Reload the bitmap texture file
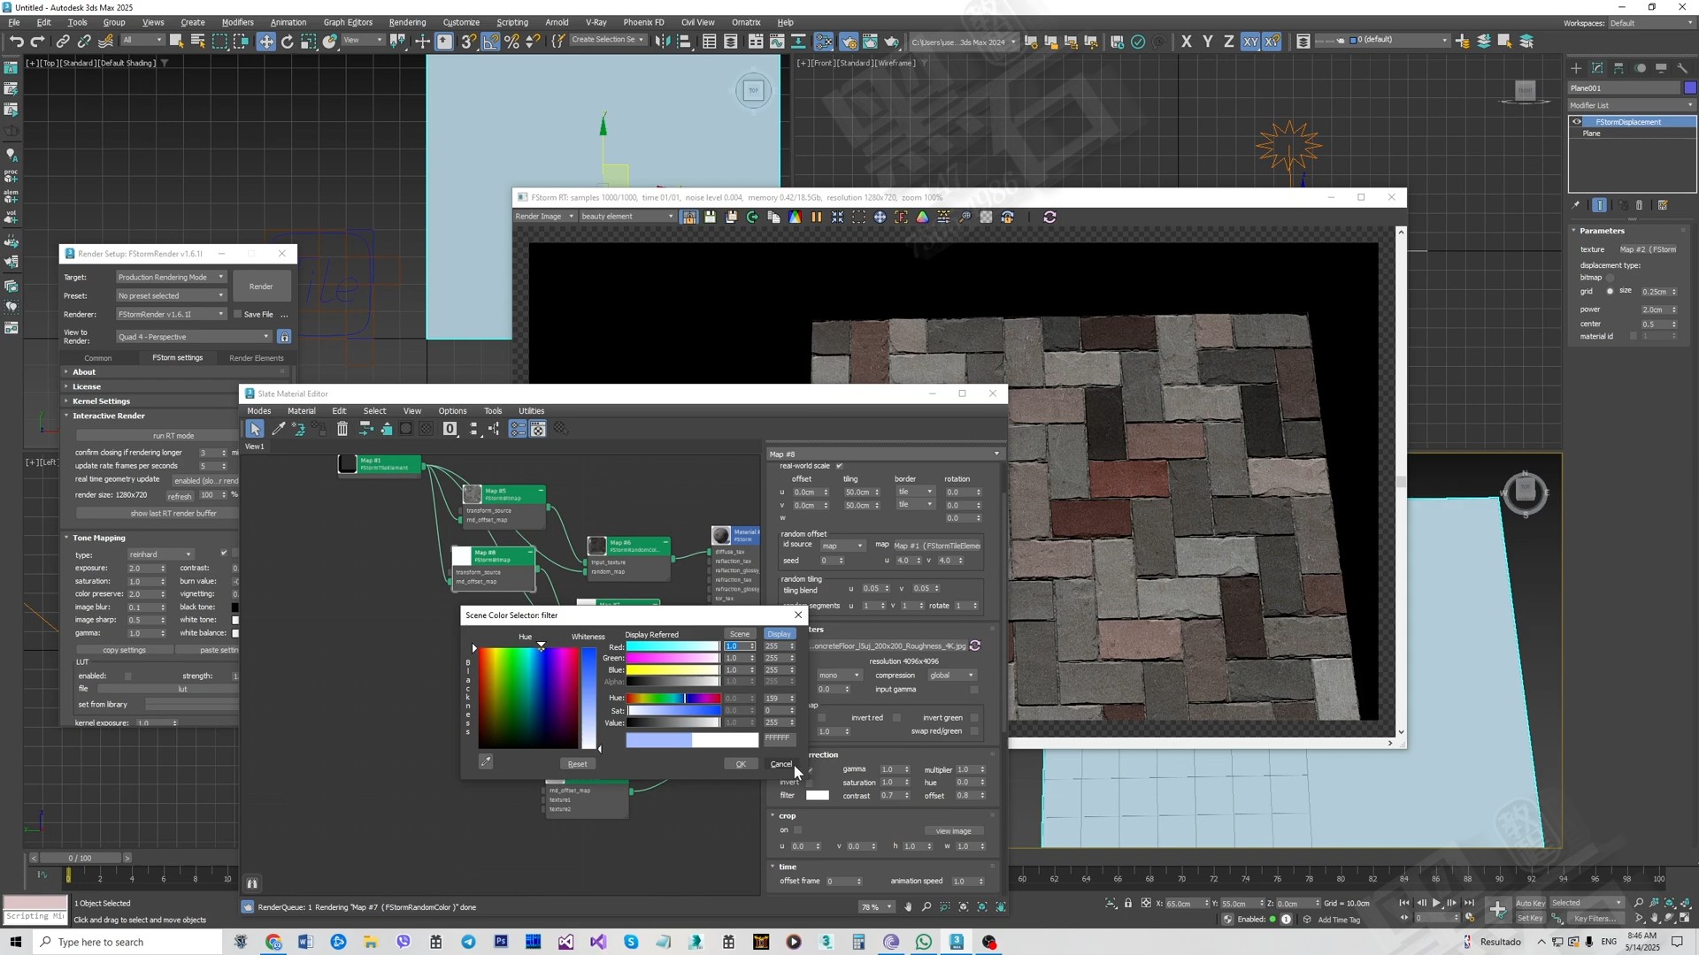This screenshot has width=1699, height=955. 975,646
